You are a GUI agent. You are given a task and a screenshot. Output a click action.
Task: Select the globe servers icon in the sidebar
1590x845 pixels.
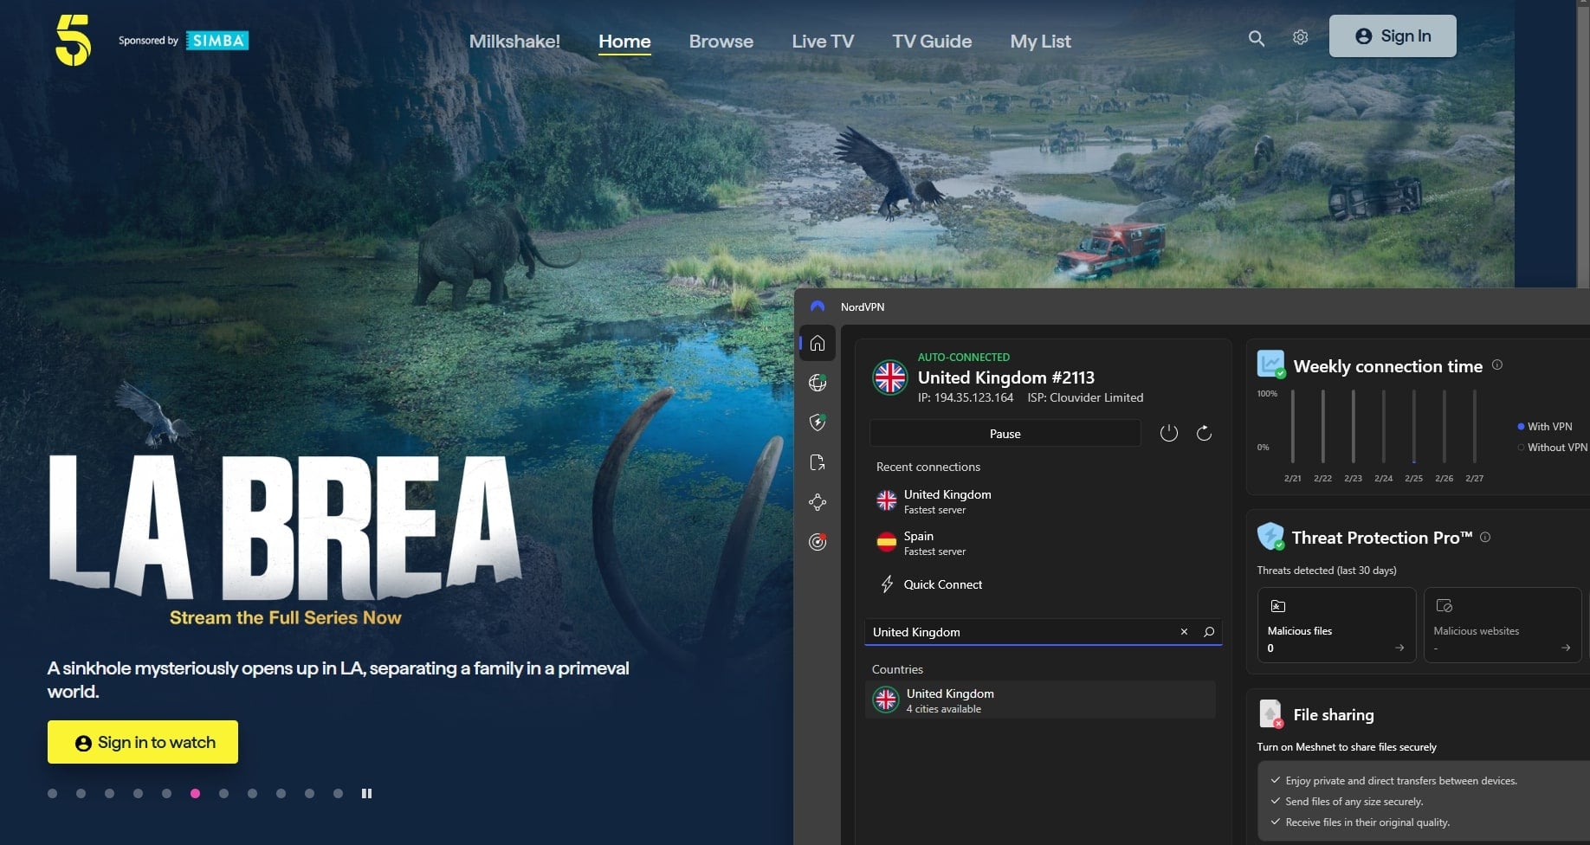[x=817, y=382]
